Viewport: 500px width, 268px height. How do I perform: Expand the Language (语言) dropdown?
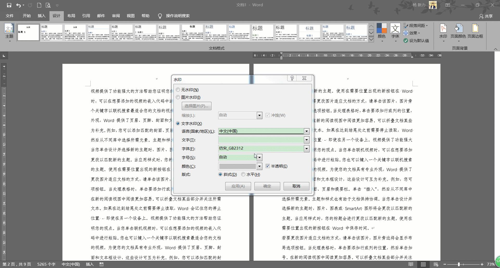307,131
